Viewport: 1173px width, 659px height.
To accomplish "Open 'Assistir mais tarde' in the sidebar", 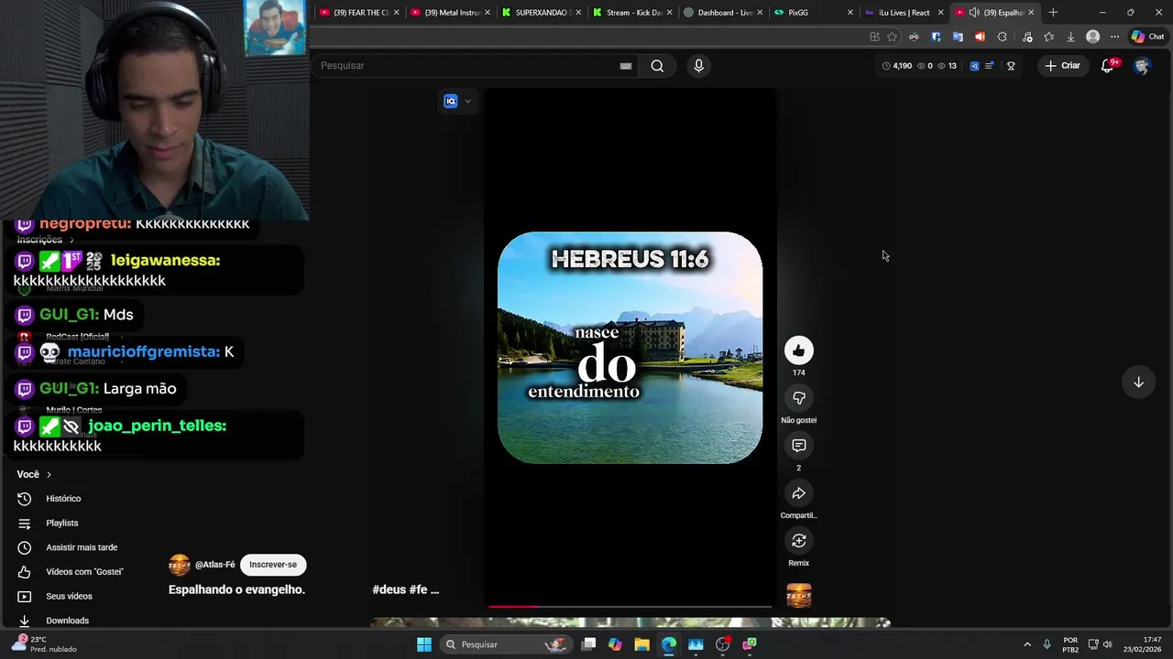I will pos(82,547).
